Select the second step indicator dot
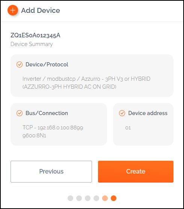 coord(79,198)
